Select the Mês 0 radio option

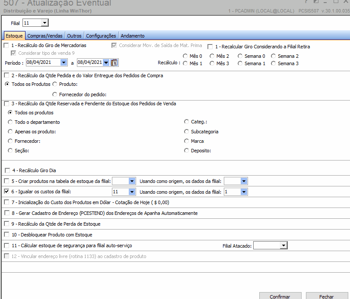coord(185,56)
